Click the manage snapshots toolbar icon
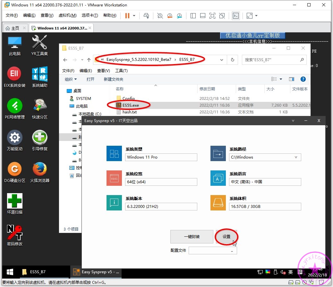333x287 pixels. (179, 15)
